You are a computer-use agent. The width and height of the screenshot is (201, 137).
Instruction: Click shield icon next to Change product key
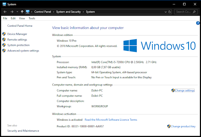169,126
